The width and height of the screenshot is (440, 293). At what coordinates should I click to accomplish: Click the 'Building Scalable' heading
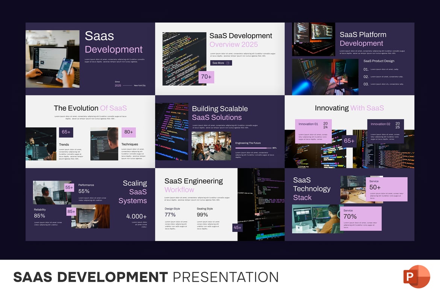point(220,109)
